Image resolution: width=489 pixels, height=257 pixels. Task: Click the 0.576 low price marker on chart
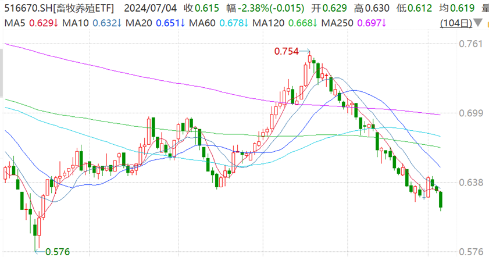[x=57, y=252]
